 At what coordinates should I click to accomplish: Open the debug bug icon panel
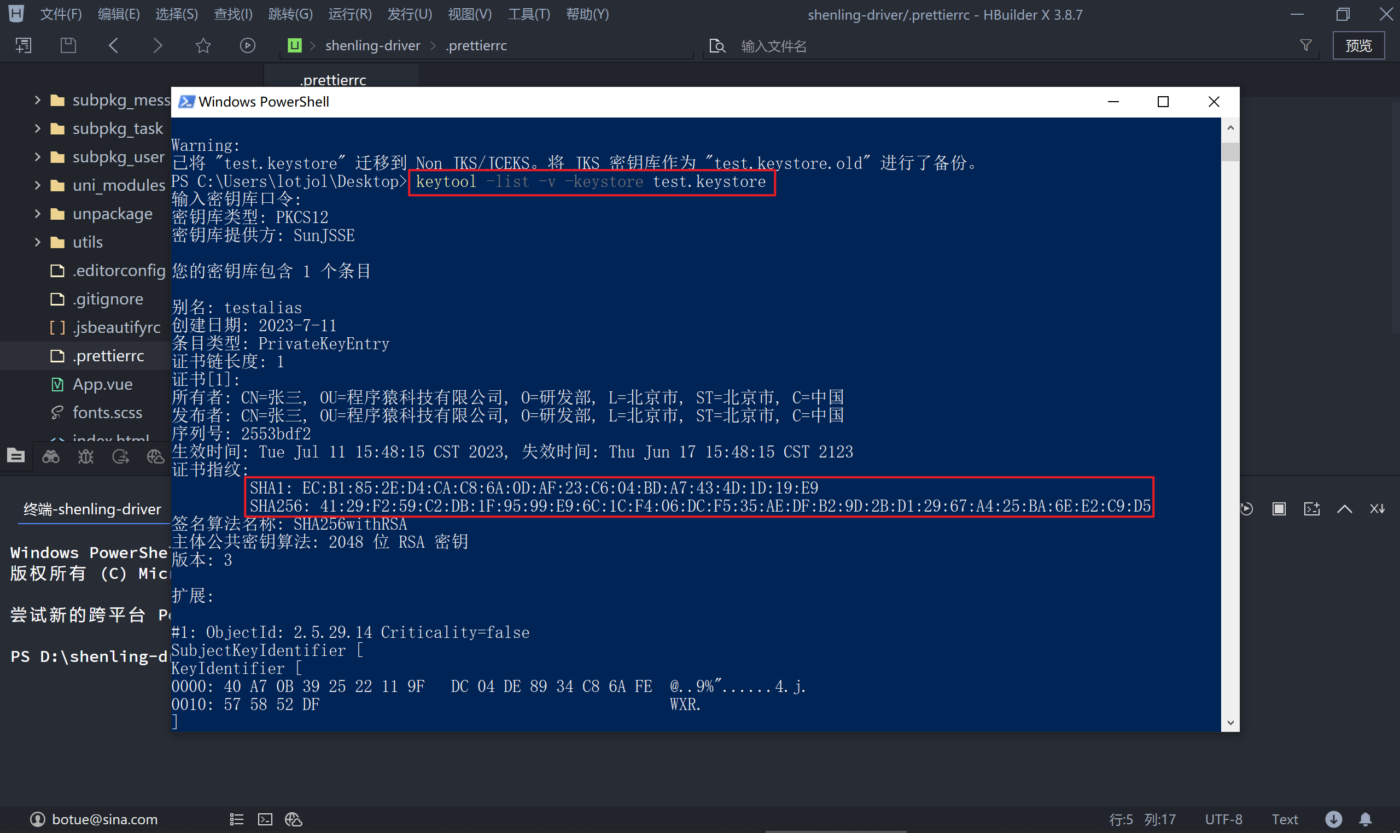point(86,456)
